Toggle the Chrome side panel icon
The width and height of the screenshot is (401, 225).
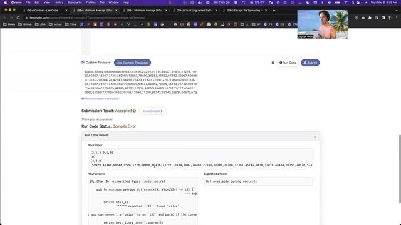coord(383,18)
